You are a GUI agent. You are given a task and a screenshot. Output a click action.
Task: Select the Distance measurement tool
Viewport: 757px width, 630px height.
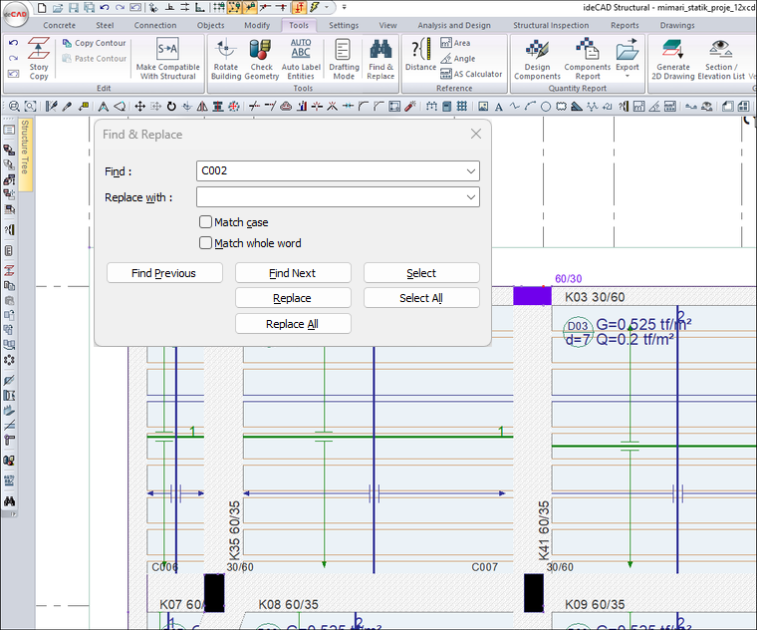[420, 55]
